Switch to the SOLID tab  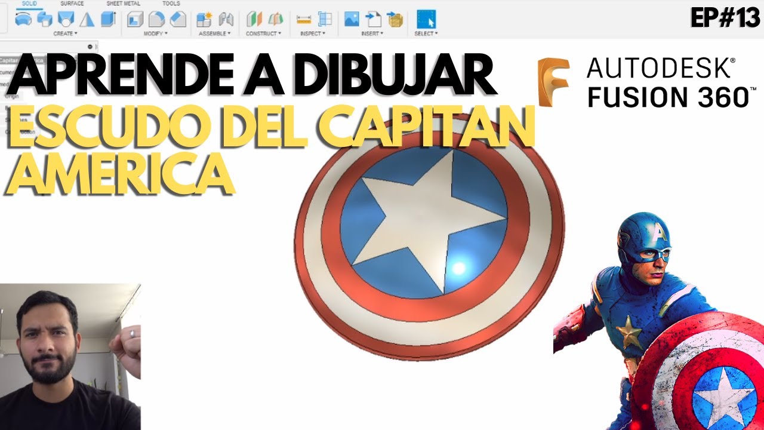click(x=29, y=4)
